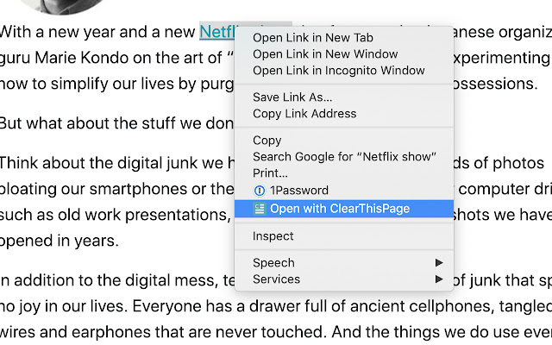Viewport: 552px width, 345px height.
Task: Click the text "wires and earphones that are never touched"
Action: pyautogui.click(x=163, y=332)
